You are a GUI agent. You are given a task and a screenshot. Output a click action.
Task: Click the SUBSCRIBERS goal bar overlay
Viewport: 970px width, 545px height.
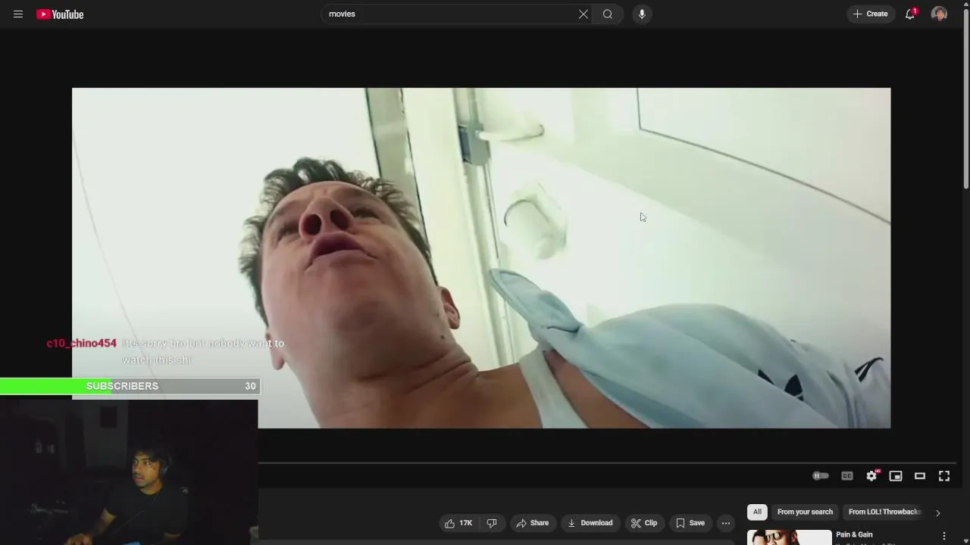[x=130, y=386]
